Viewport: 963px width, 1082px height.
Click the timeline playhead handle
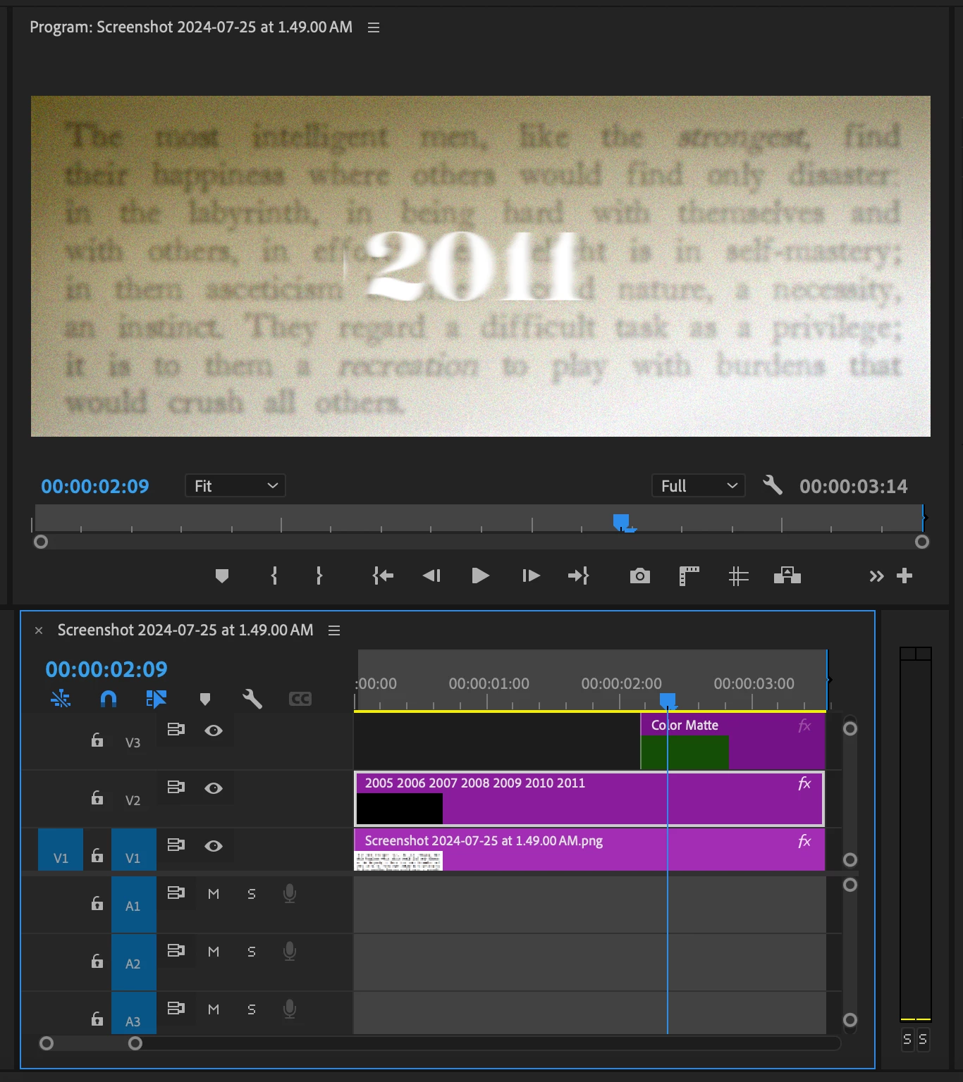[x=668, y=701]
